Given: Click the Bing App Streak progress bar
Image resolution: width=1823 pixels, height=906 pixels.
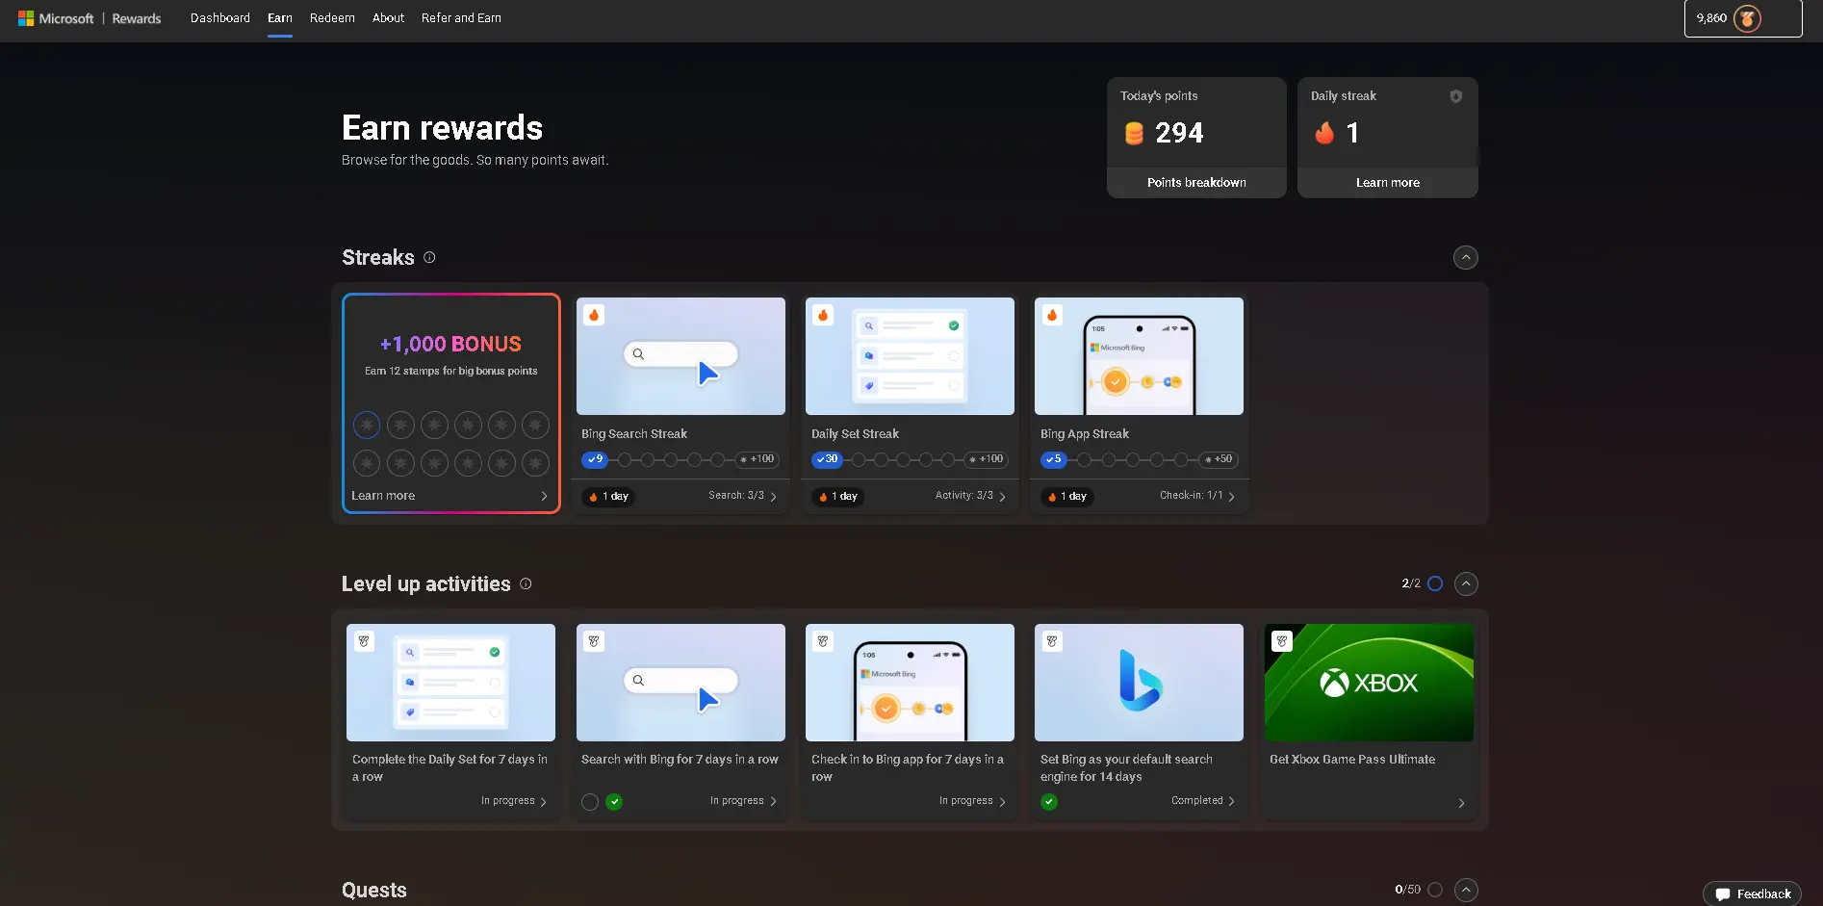Looking at the screenshot, I should (1139, 459).
